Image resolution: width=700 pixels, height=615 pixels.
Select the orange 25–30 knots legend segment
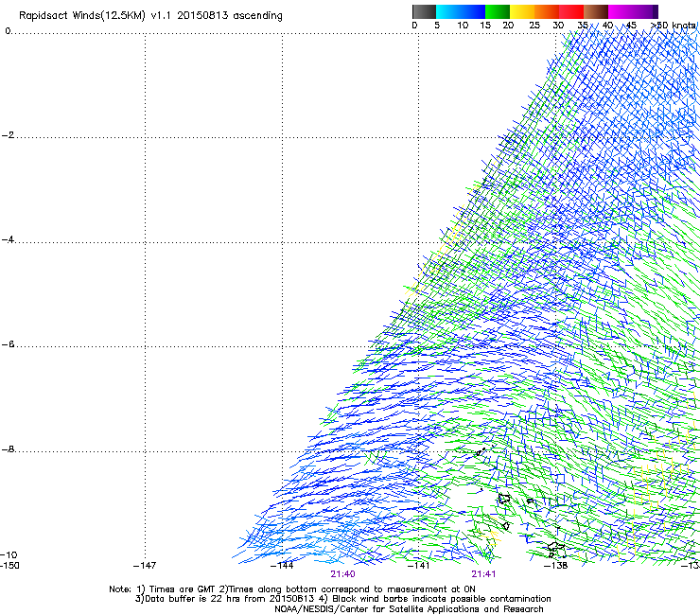[547, 11]
